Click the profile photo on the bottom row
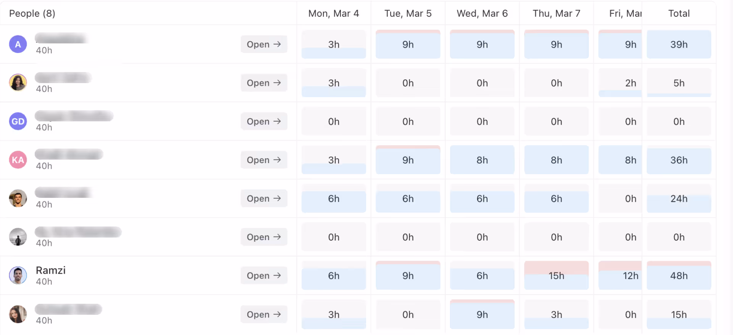Screen dimensions: 733x335 (18, 314)
